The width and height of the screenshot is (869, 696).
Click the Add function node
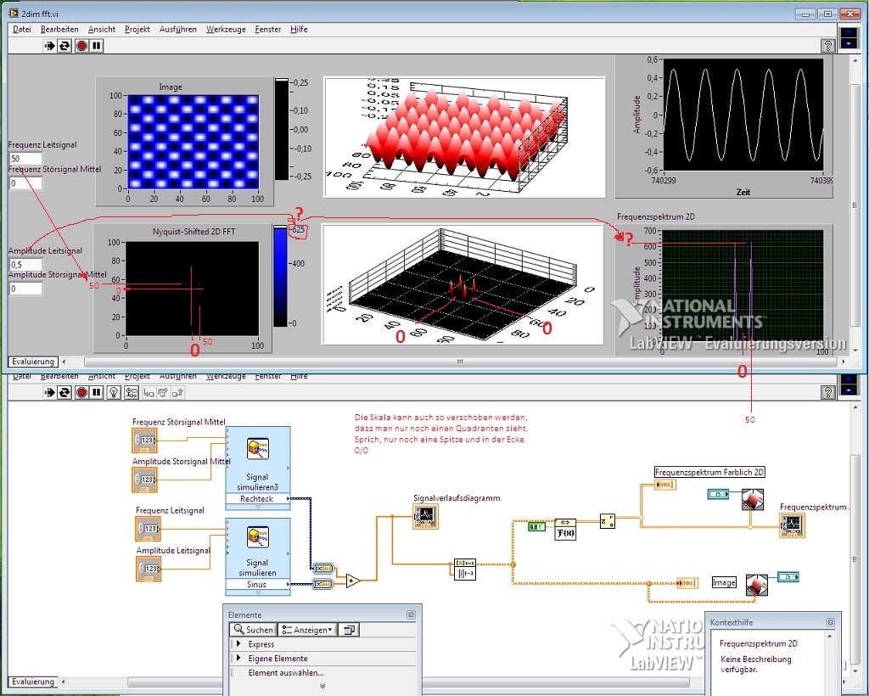tap(353, 581)
